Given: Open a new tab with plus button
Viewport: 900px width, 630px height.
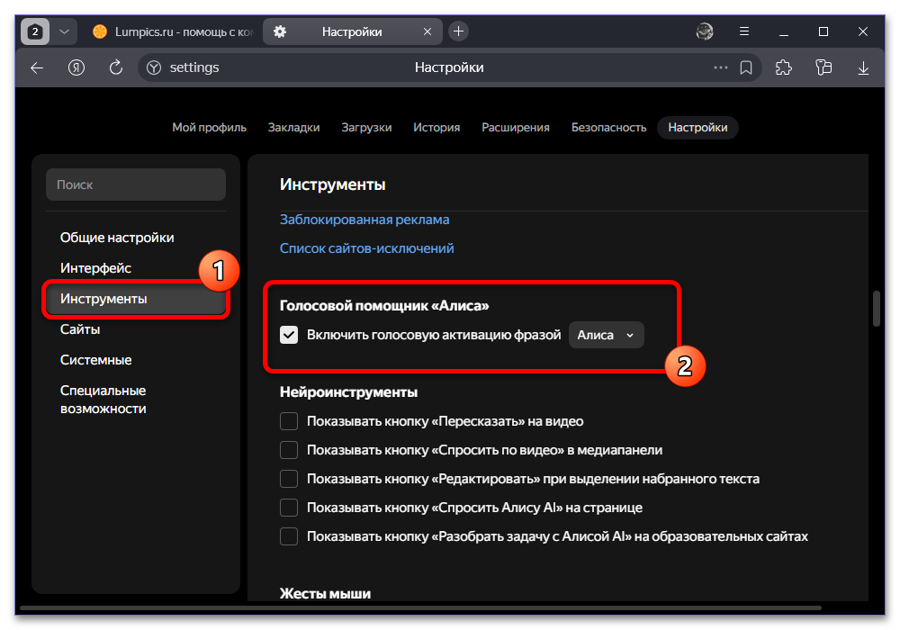Looking at the screenshot, I should [x=458, y=31].
